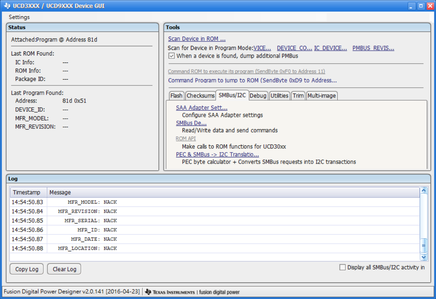Image resolution: width=436 pixels, height=299 pixels.
Task: Open SAA Adapter Settings link
Action: click(202, 107)
